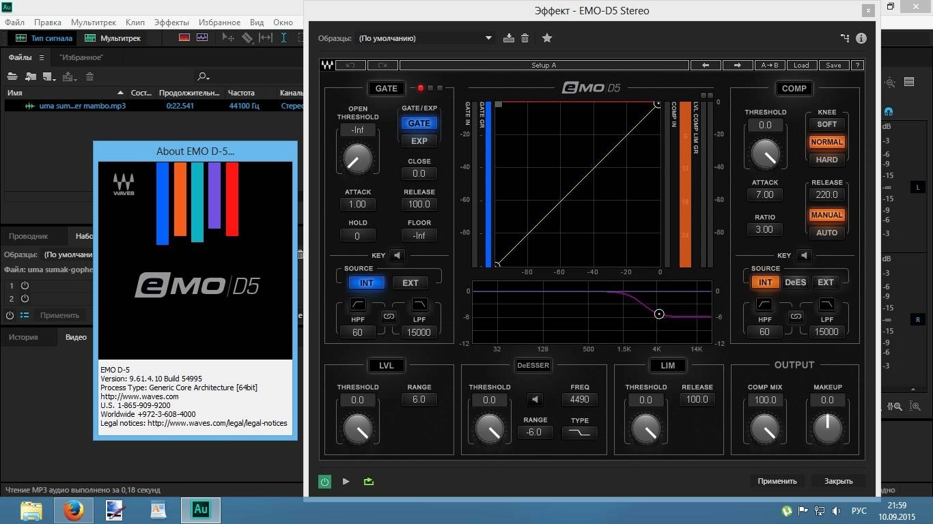Open the Эффекты menu

(x=171, y=23)
